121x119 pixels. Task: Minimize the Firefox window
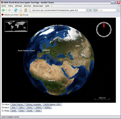112,2
